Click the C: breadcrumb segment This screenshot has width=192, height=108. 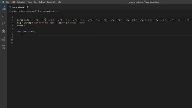pyautogui.click(x=10, y=11)
